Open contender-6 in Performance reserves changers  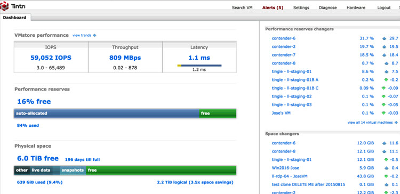283,38
